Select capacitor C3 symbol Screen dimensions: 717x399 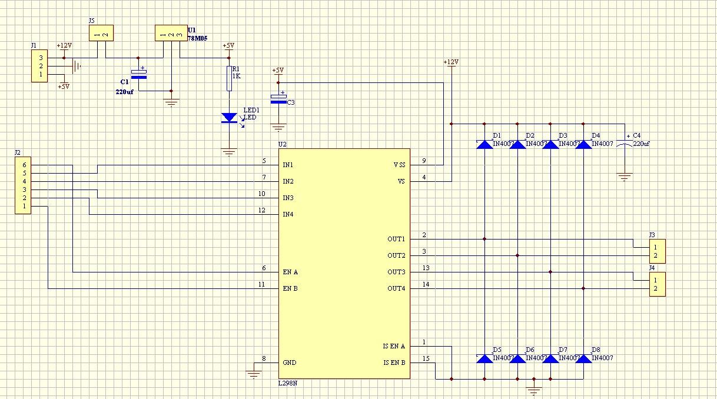tap(278, 99)
